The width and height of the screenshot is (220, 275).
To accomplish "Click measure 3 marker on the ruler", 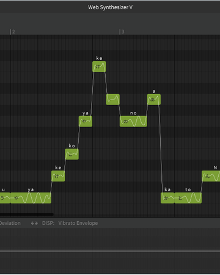I will pos(122,32).
